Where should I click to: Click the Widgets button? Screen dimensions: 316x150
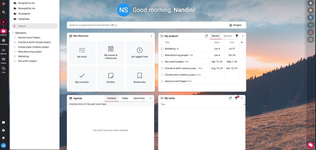click(235, 25)
